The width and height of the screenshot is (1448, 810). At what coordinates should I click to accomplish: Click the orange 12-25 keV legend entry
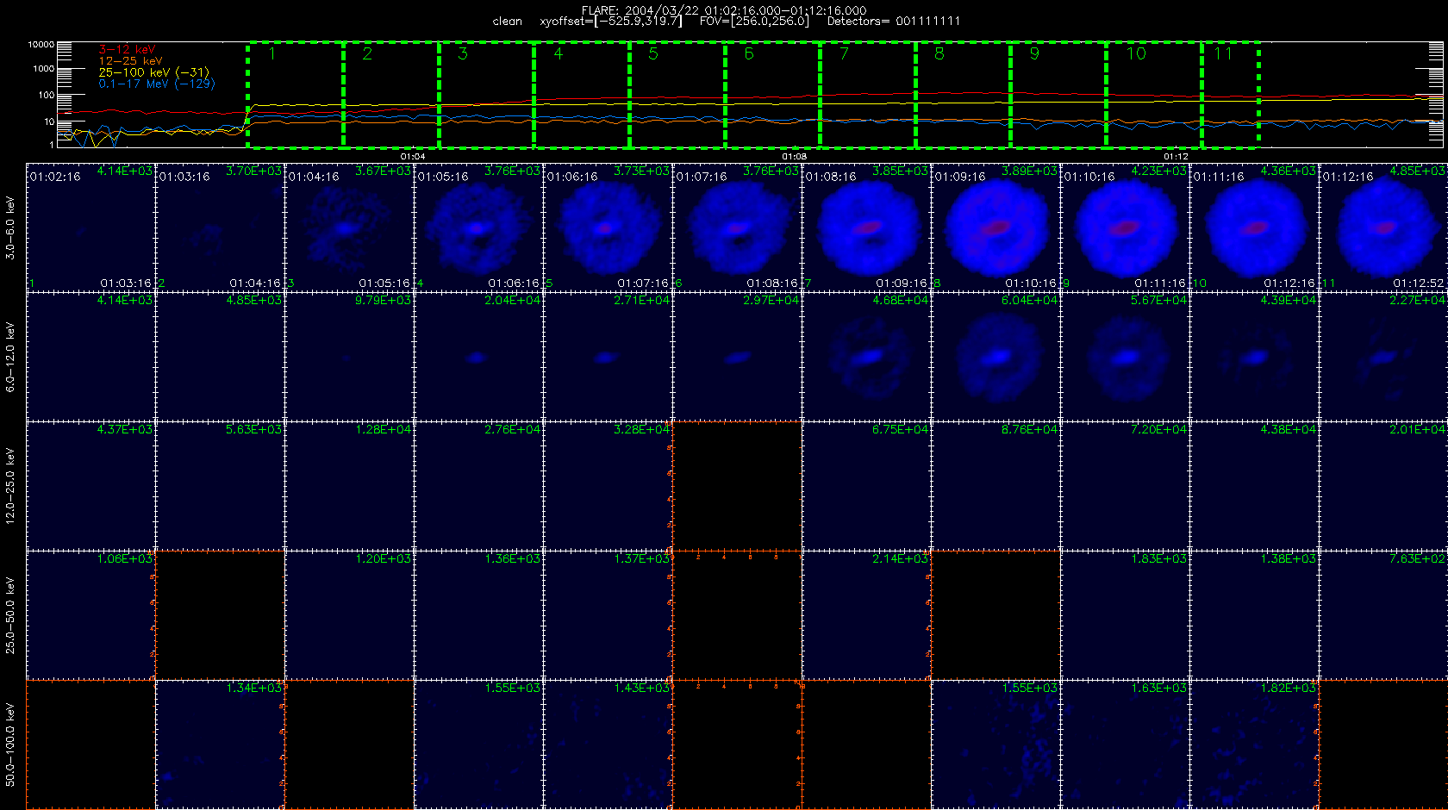coord(130,61)
